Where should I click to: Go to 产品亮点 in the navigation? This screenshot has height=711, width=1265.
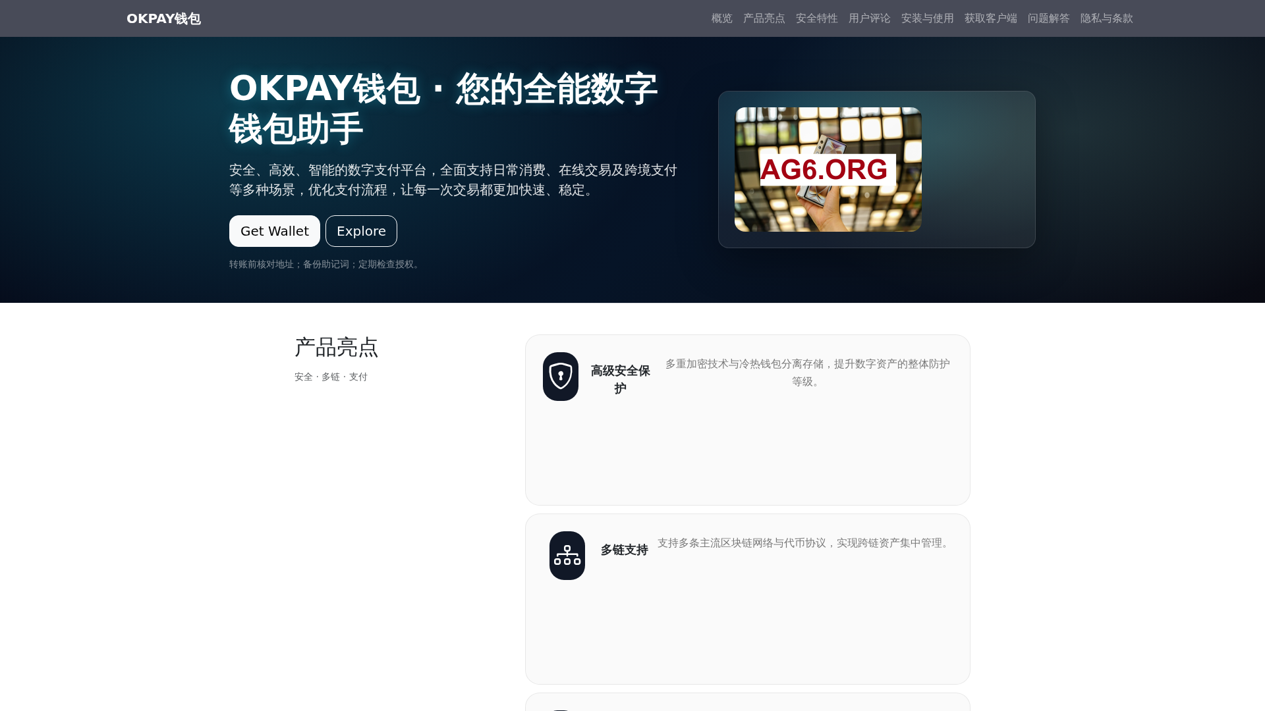pos(764,18)
